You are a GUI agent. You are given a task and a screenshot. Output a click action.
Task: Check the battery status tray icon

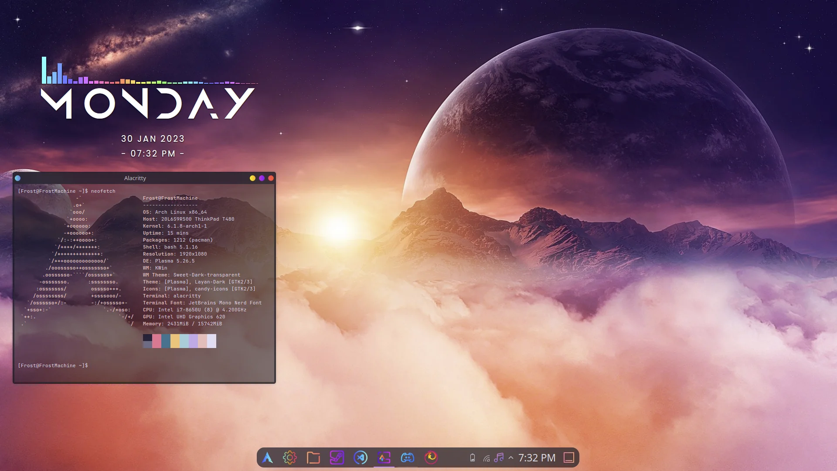coord(472,457)
